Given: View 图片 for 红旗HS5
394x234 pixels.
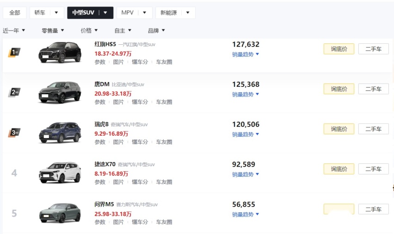Looking at the screenshot, I should (x=118, y=62).
